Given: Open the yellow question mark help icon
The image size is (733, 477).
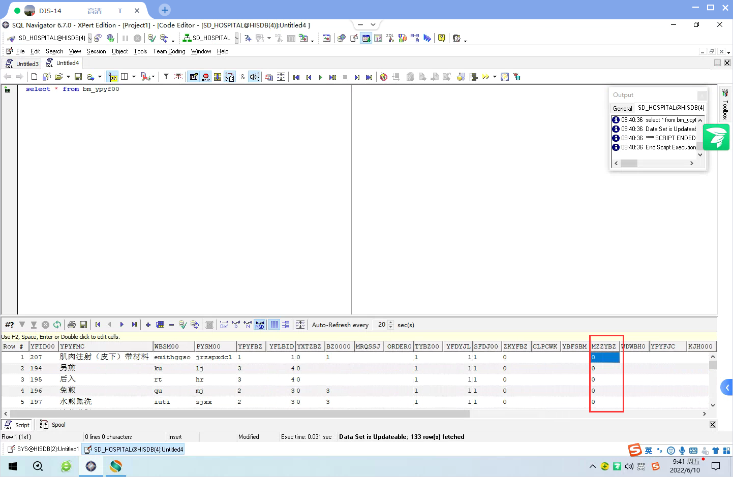Looking at the screenshot, I should coord(442,38).
